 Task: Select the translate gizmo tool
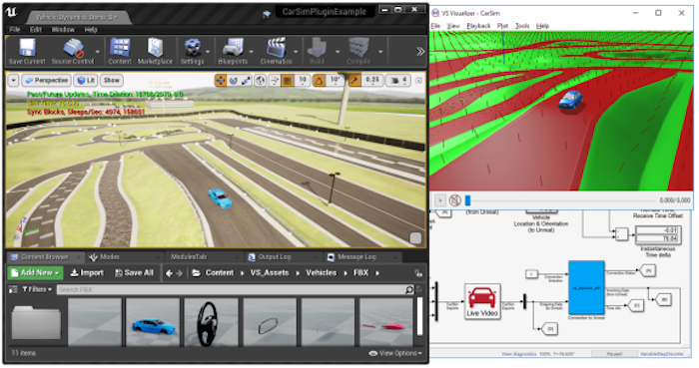point(221,81)
